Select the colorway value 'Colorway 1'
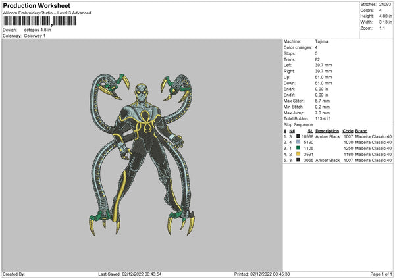This screenshot has width=395, height=279. click(x=35, y=36)
